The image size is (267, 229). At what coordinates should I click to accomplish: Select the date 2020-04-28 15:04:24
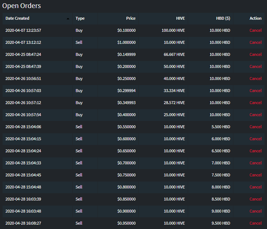(23, 151)
